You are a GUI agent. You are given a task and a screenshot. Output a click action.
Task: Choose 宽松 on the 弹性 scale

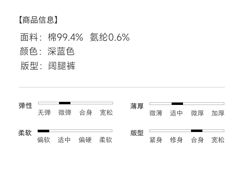click(x=106, y=113)
